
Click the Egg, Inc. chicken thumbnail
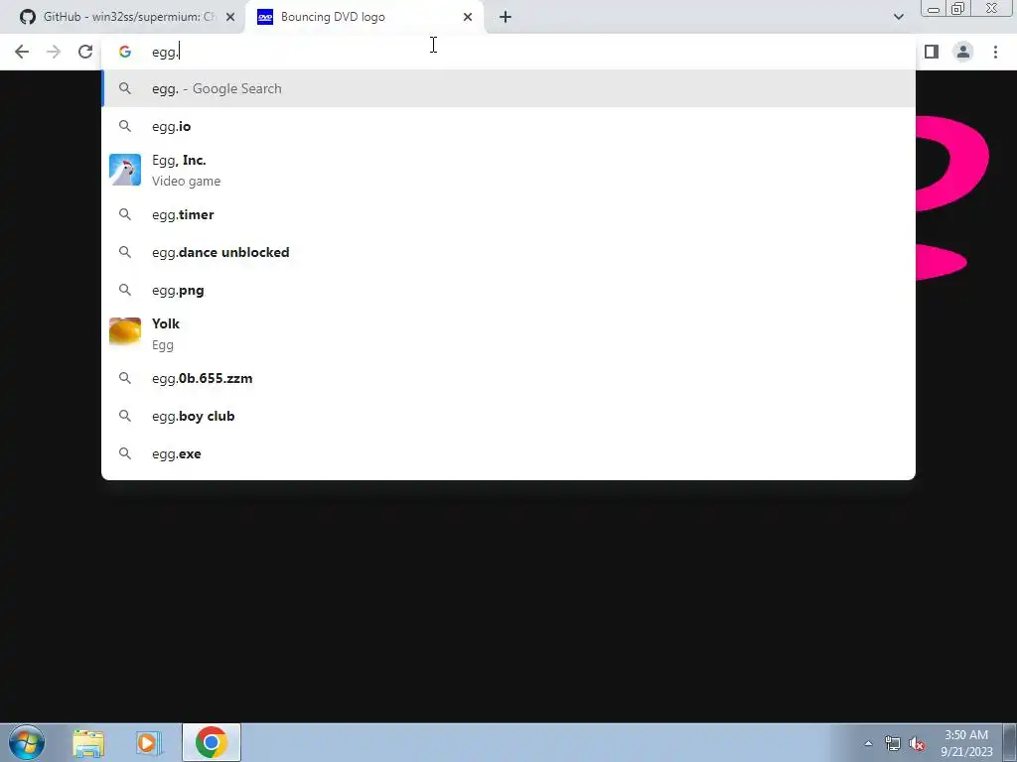coord(125,170)
